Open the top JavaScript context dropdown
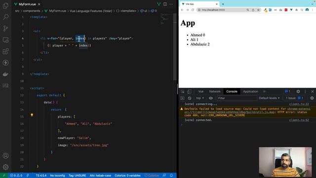Viewport: 316px width, 178px height. click(x=200, y=98)
